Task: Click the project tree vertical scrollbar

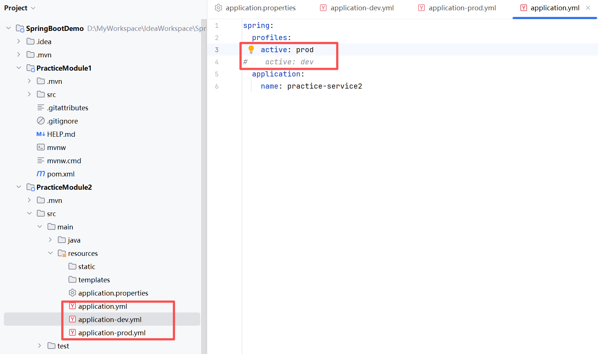Action: click(204, 184)
